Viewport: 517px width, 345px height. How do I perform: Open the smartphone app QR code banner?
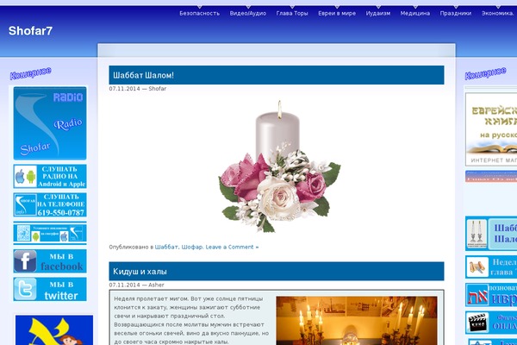click(50, 233)
